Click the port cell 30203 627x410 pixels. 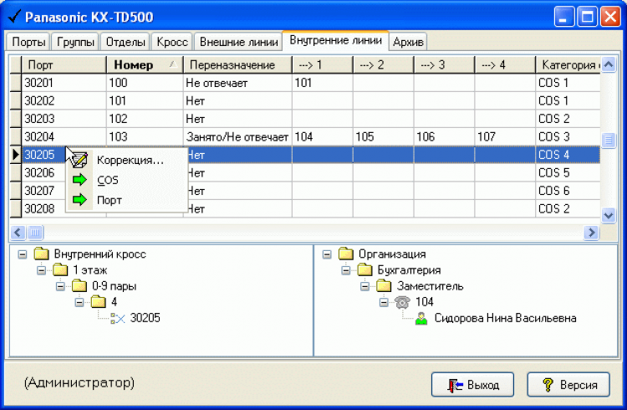coord(64,119)
